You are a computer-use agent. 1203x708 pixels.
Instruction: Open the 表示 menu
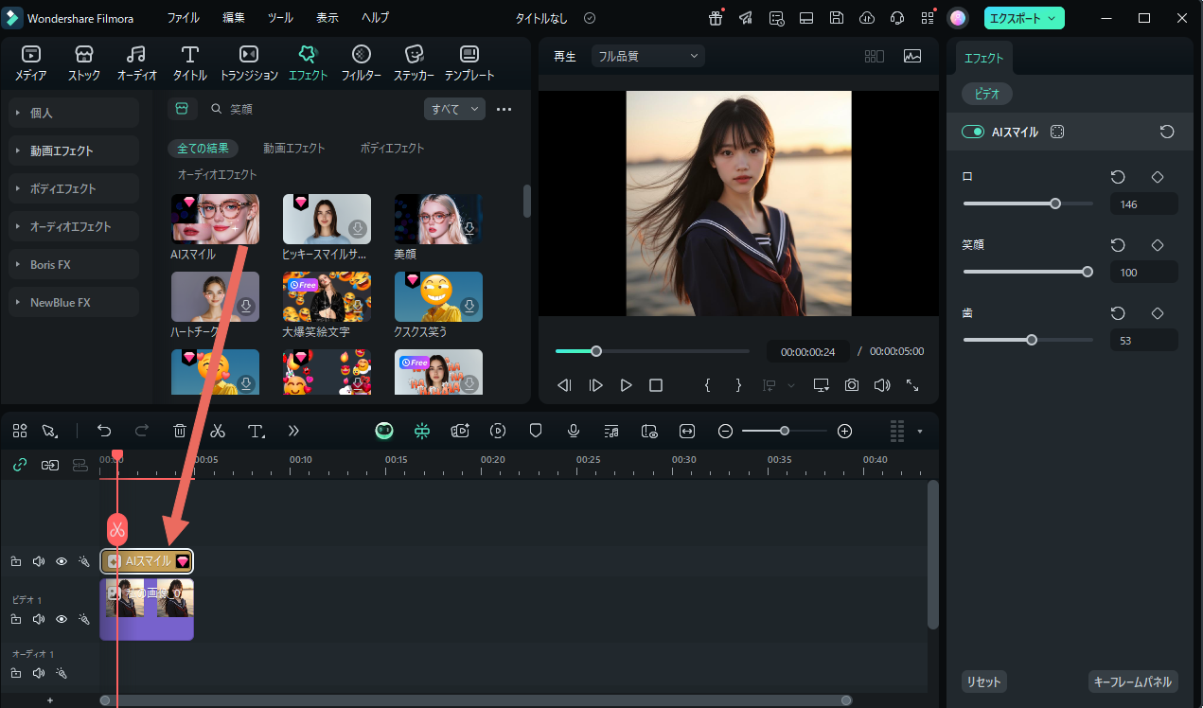327,18
